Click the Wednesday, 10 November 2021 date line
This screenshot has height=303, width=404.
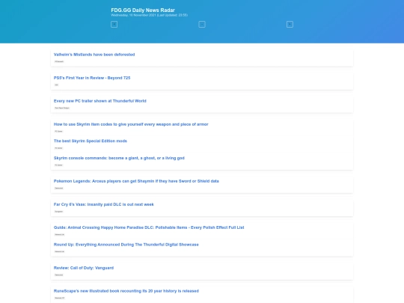(x=149, y=15)
